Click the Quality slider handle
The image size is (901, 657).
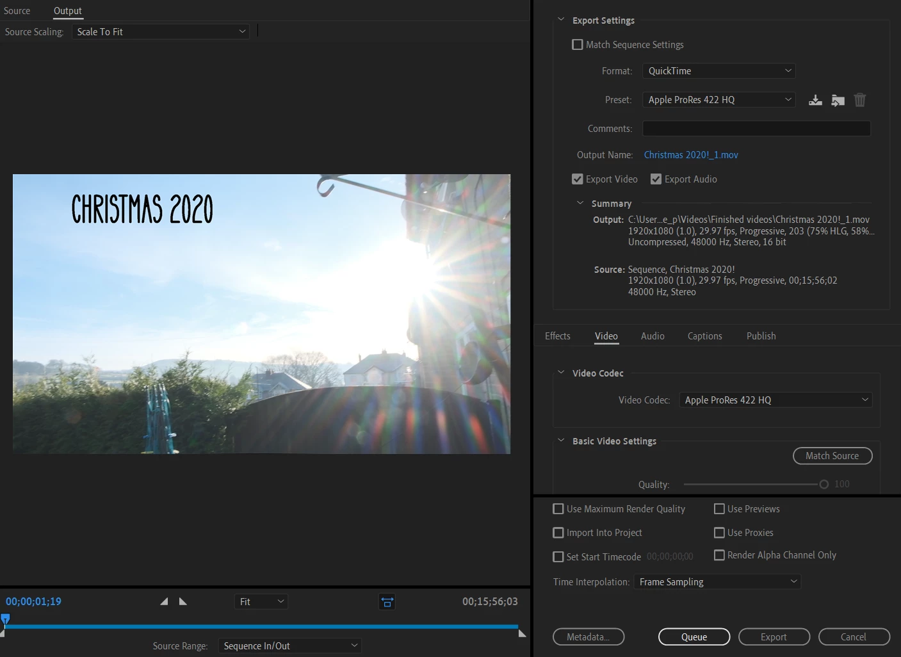pyautogui.click(x=824, y=485)
